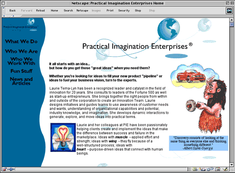Open Search from the toolbar
Image resolution: width=235 pixels, height=173 pixels.
[68, 10]
